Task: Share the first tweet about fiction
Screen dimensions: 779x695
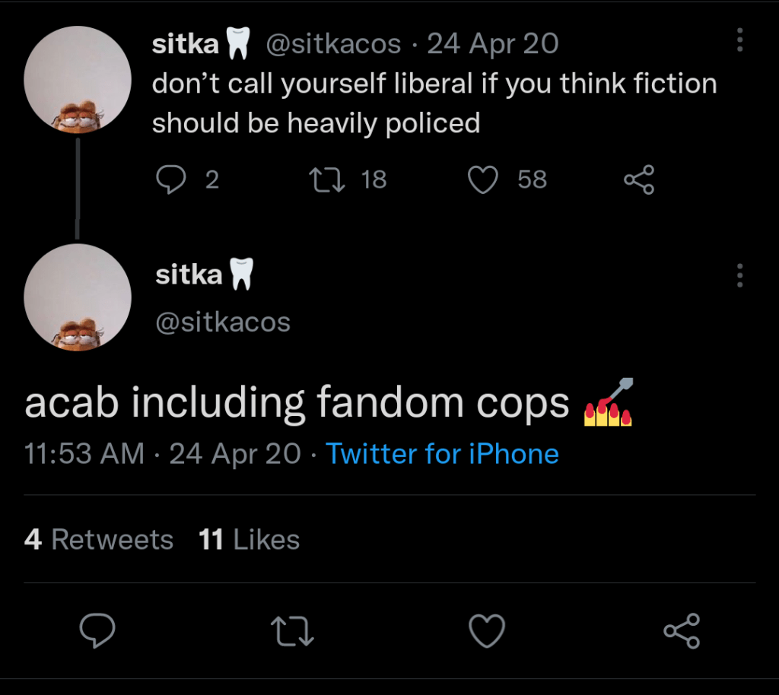Action: [x=638, y=180]
